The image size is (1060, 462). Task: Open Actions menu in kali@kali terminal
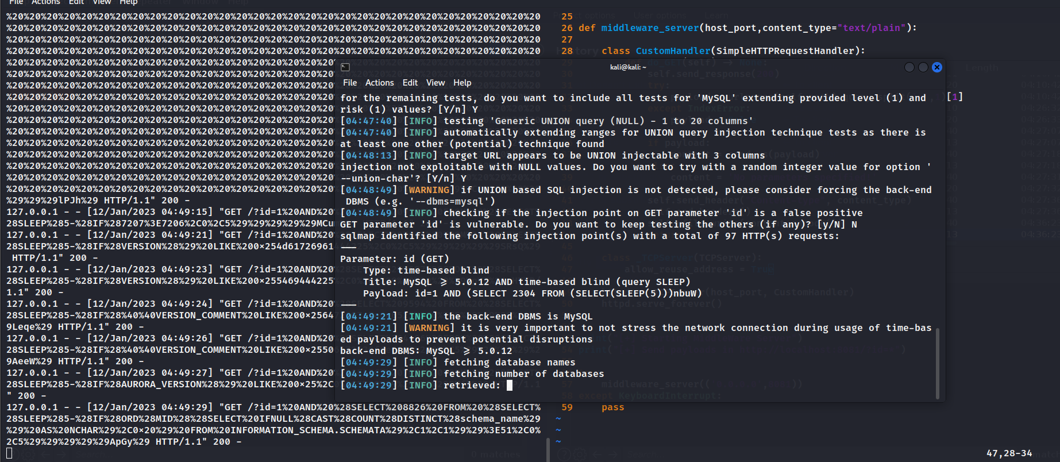(380, 83)
